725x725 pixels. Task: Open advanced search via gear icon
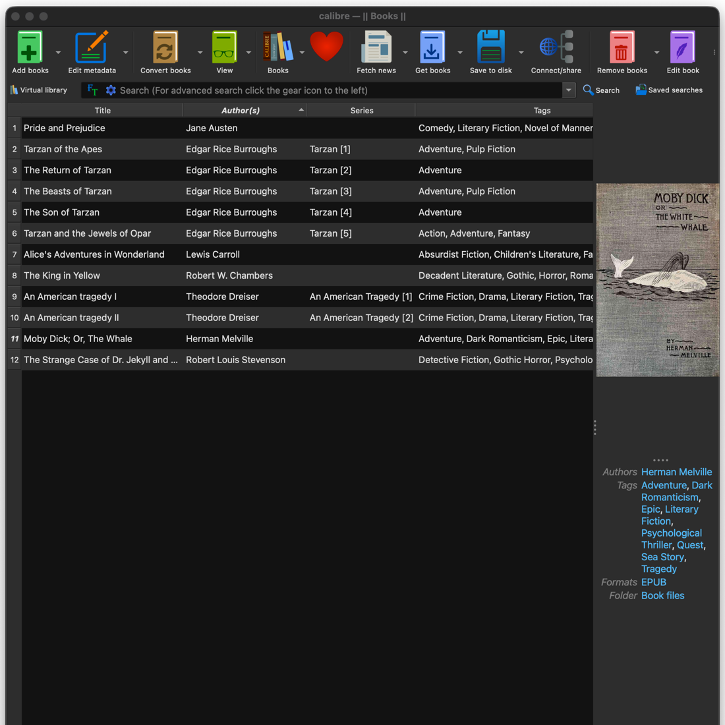(111, 90)
